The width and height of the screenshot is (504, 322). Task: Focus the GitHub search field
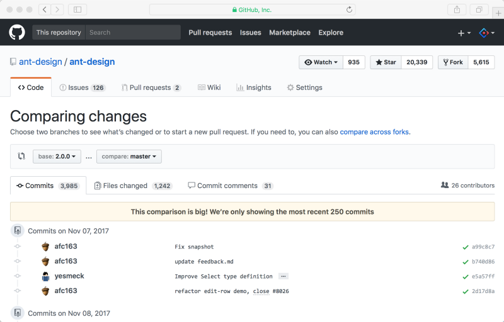(132, 33)
